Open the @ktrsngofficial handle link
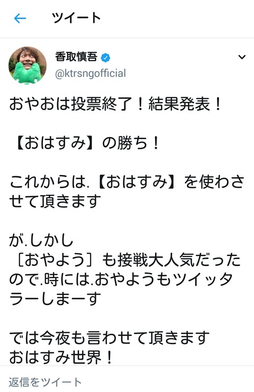Image resolution: width=254 pixels, height=392 pixels. point(90,74)
